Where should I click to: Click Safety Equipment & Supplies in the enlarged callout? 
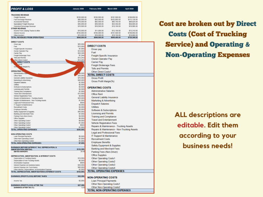tap(106, 145)
